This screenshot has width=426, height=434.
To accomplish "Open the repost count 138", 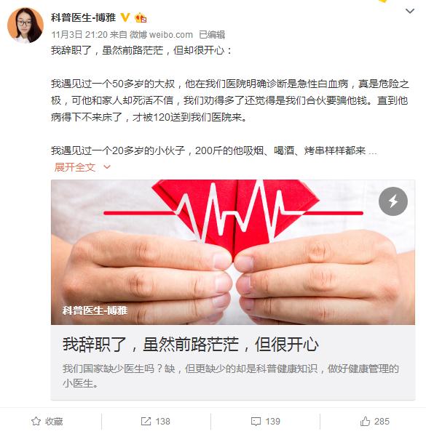I will [x=162, y=421].
